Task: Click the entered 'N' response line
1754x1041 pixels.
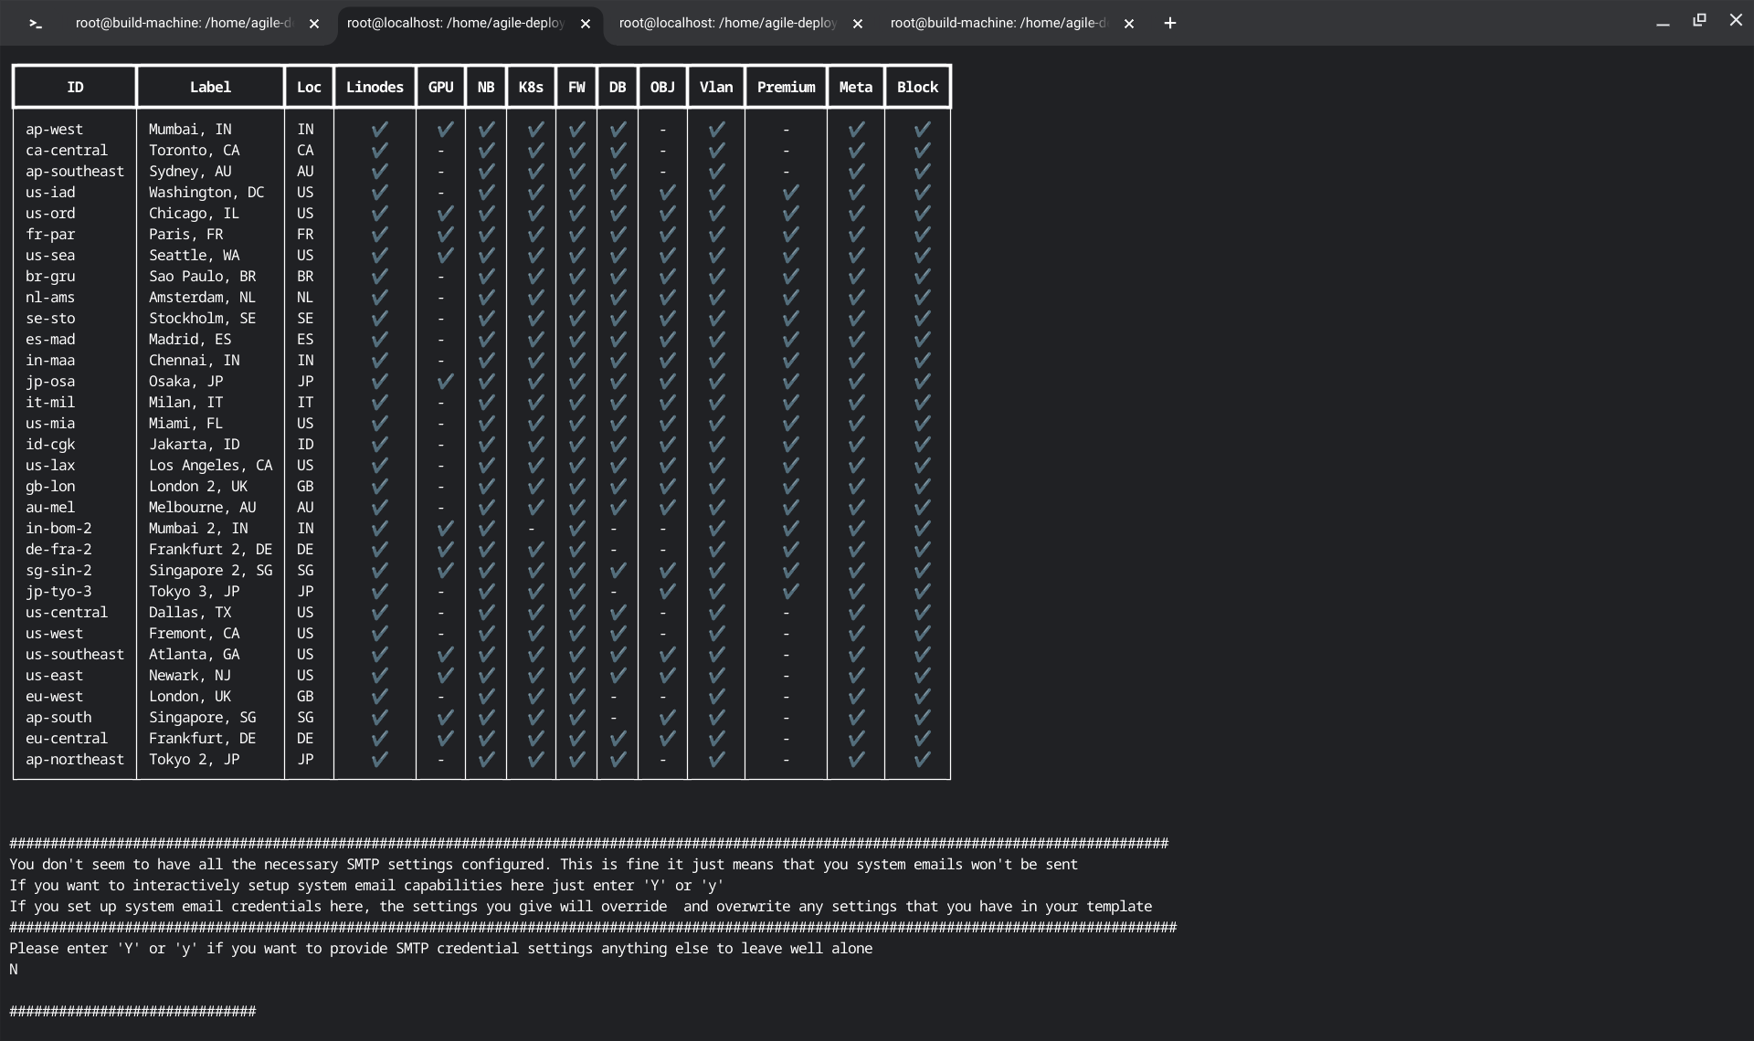Action: point(14,970)
